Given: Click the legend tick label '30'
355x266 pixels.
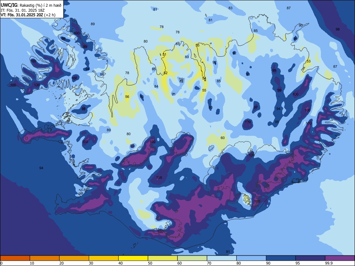Looking at the screenshot, I should pyautogui.click(x=91, y=263).
